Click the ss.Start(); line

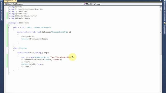[27, 62]
